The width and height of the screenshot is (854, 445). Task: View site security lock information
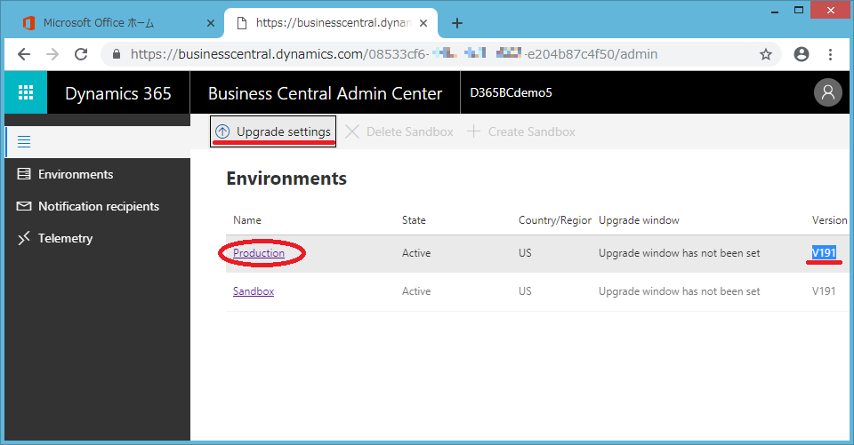(116, 54)
